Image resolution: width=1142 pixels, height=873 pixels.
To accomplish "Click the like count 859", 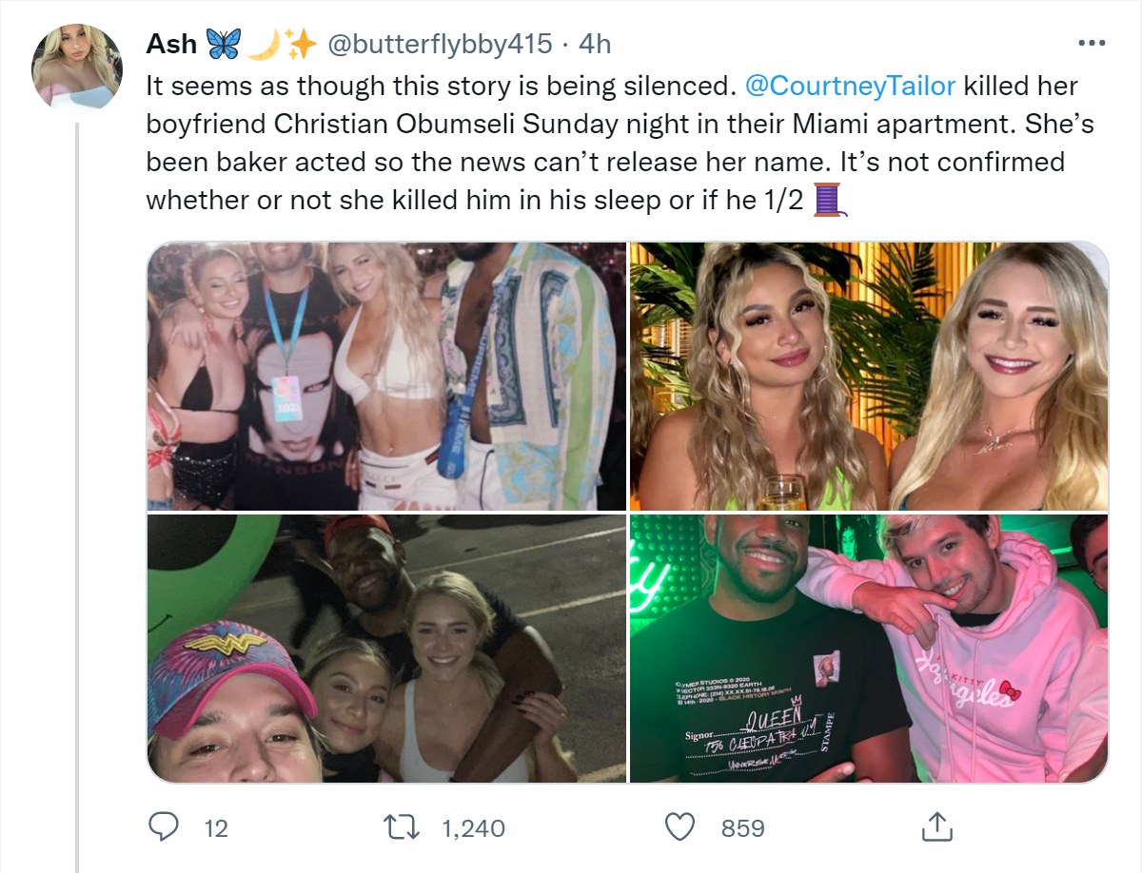I will pyautogui.click(x=742, y=828).
